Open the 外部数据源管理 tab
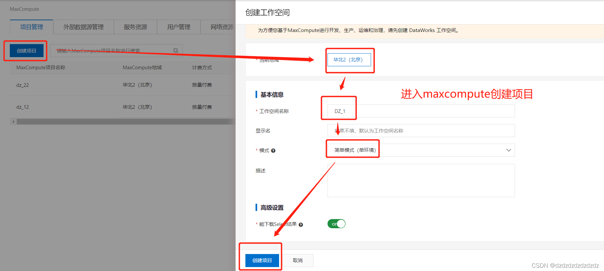Viewport: 604px width, 271px height. click(83, 27)
